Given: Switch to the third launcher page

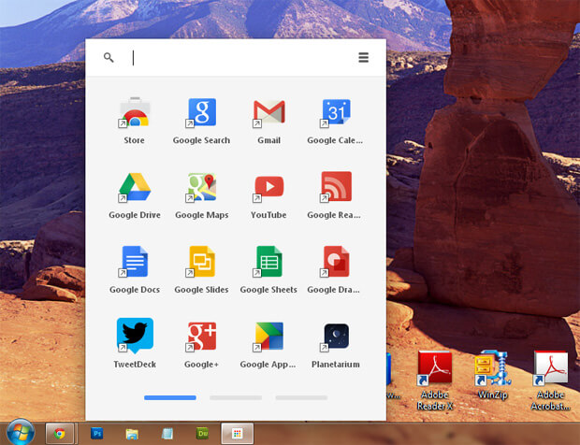Looking at the screenshot, I should (x=301, y=397).
